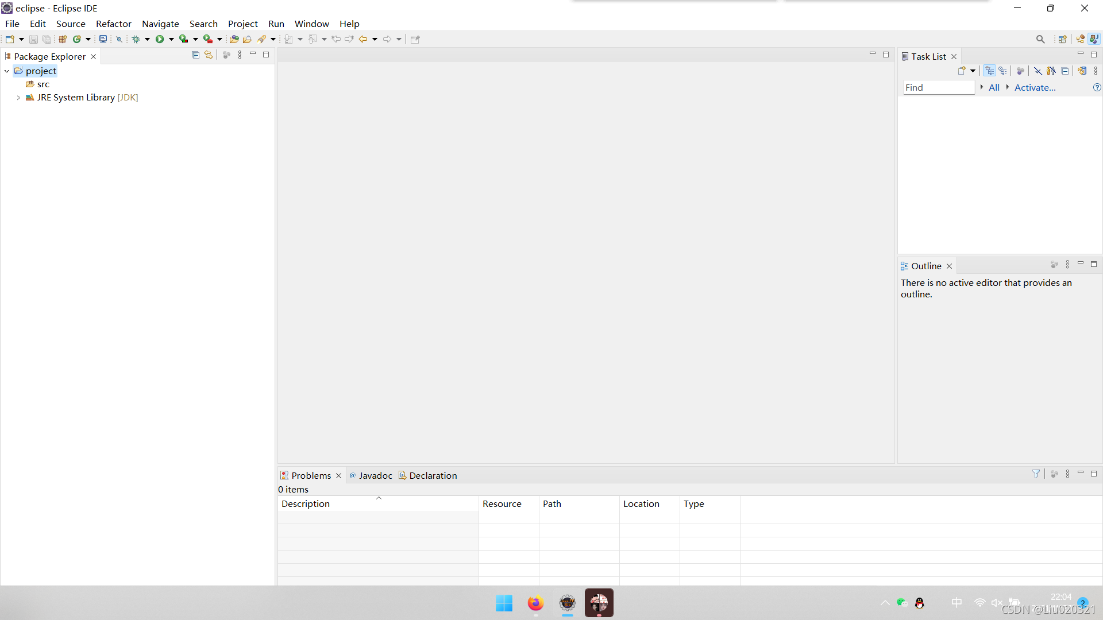Image resolution: width=1103 pixels, height=620 pixels.
Task: Click the Find field in Task List
Action: (x=938, y=87)
